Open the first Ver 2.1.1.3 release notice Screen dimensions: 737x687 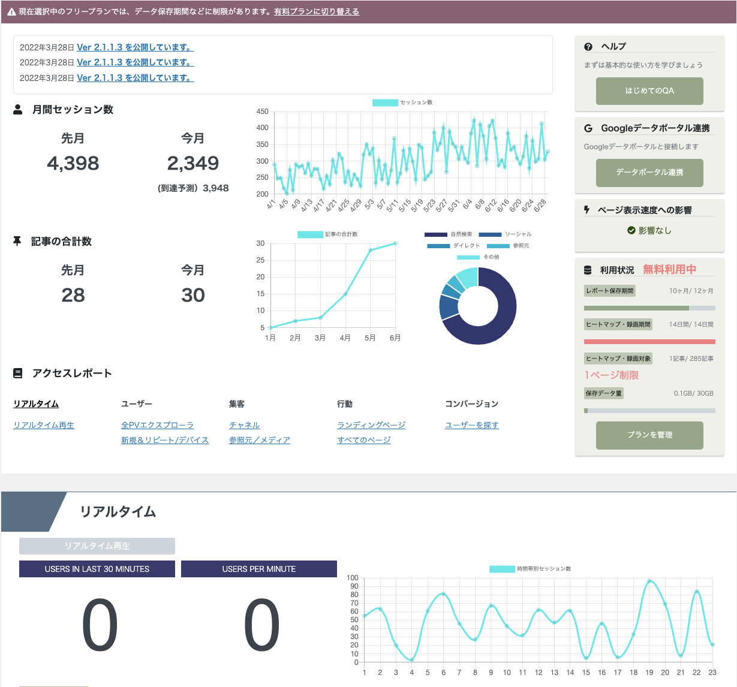point(136,47)
